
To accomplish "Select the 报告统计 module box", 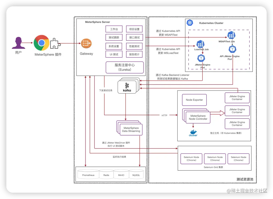I will tap(134, 54).
